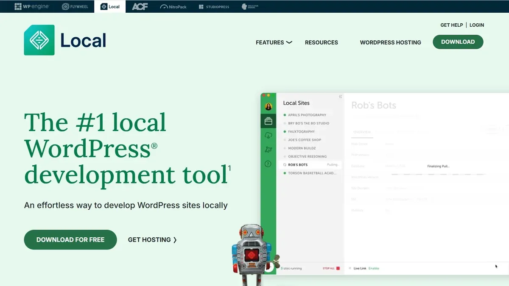Open the ACF brand logo

tap(140, 6)
